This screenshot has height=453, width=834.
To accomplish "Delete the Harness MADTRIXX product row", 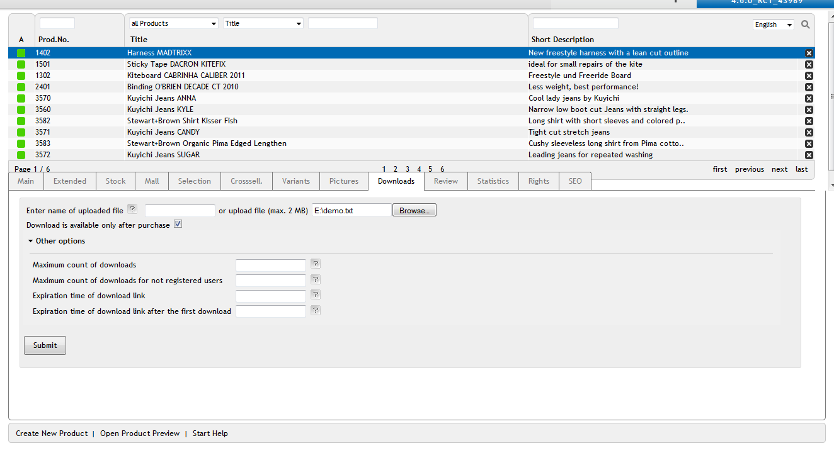I will [x=809, y=53].
